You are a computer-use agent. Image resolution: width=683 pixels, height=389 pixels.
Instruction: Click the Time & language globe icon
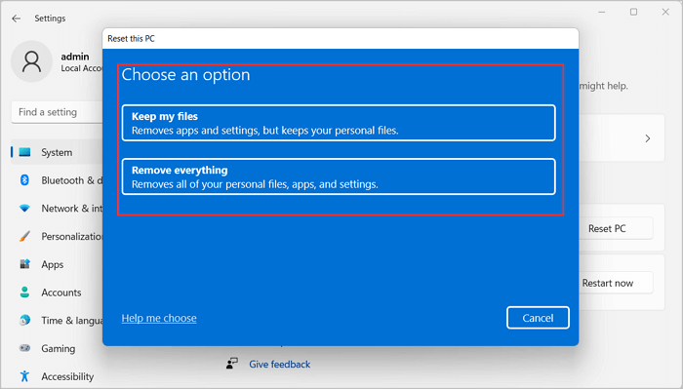(24, 320)
